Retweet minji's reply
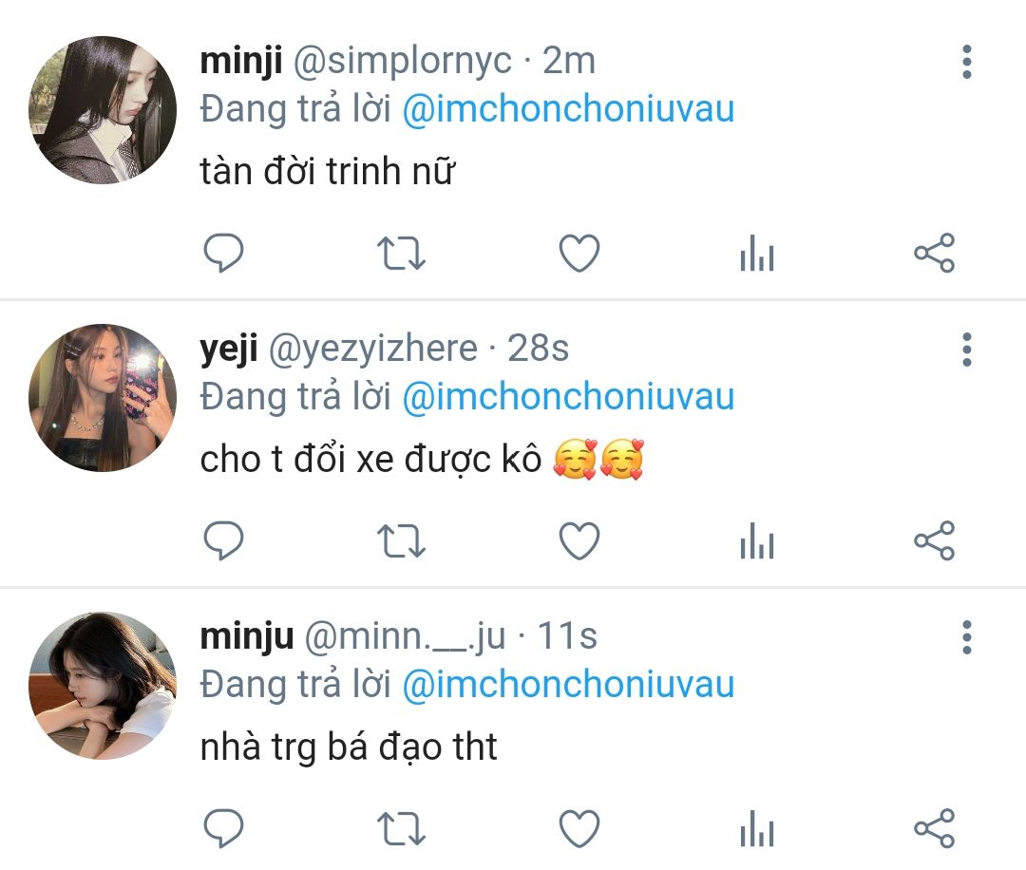 (401, 254)
